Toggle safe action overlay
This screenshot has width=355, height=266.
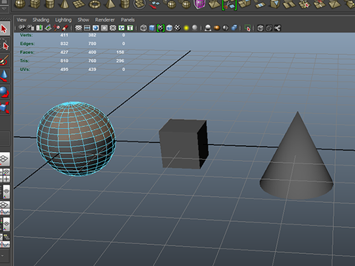[121, 28]
